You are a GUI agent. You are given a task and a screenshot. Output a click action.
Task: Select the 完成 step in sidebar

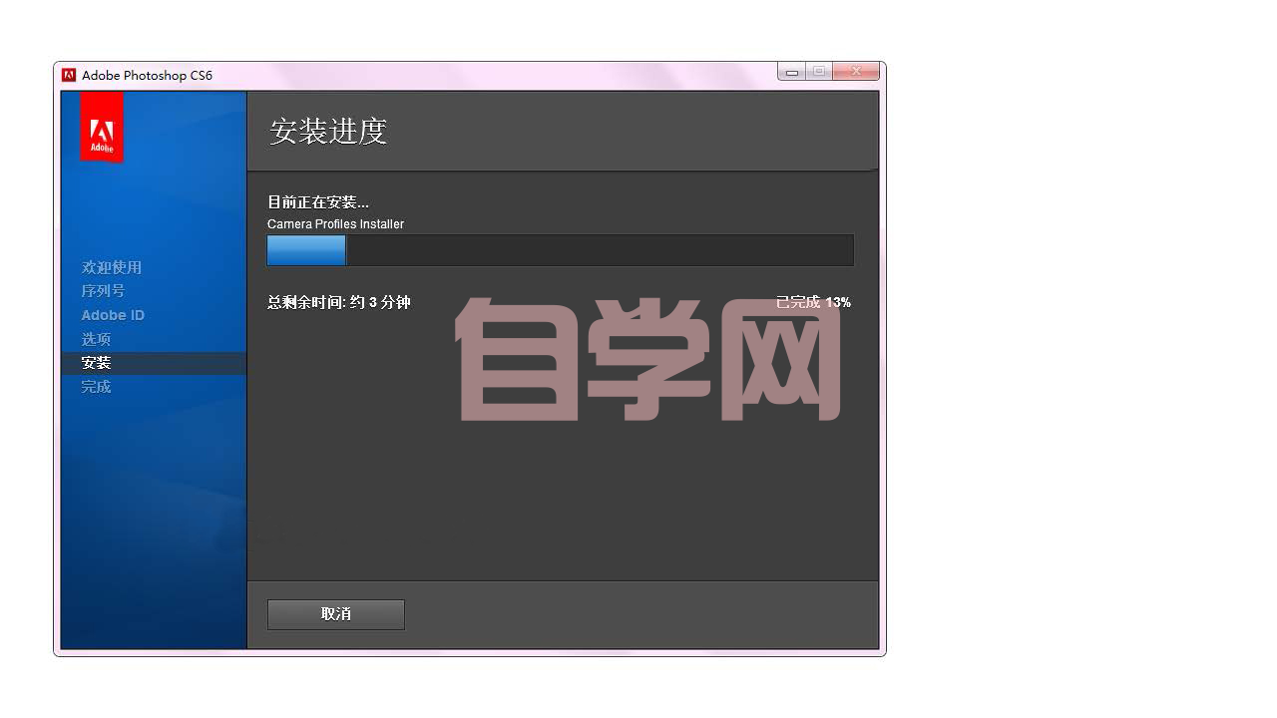tap(96, 387)
